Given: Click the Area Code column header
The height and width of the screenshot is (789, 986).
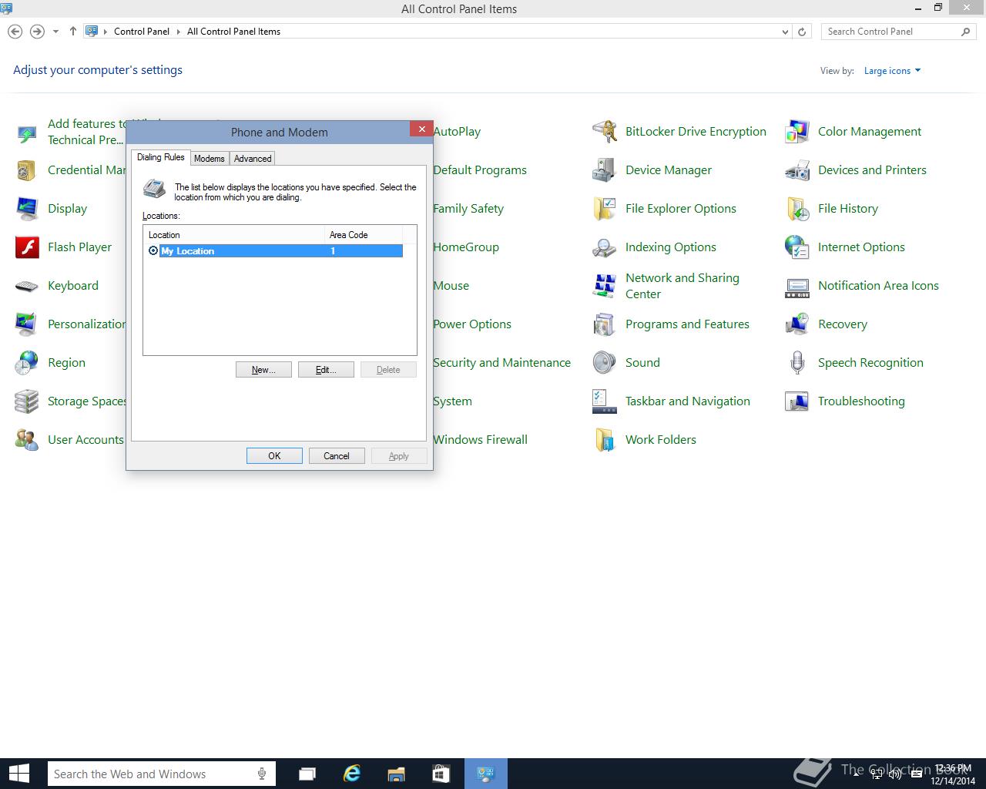Looking at the screenshot, I should (x=364, y=235).
